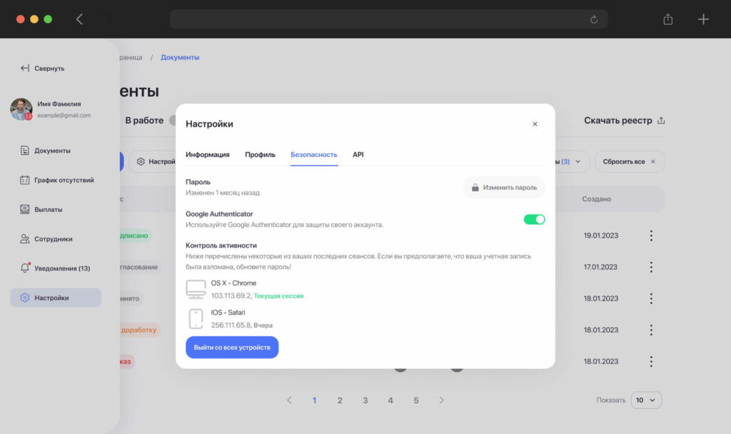
Task: Close the Настройки dialog
Action: tap(535, 124)
